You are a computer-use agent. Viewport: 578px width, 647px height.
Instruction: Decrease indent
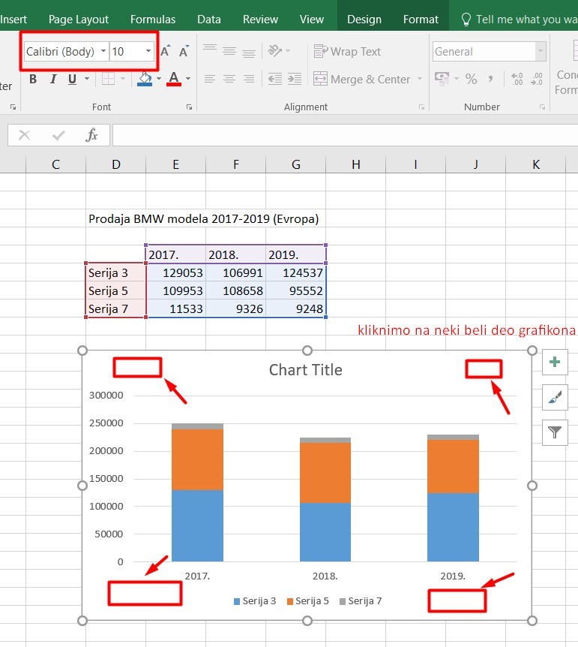coord(274,79)
